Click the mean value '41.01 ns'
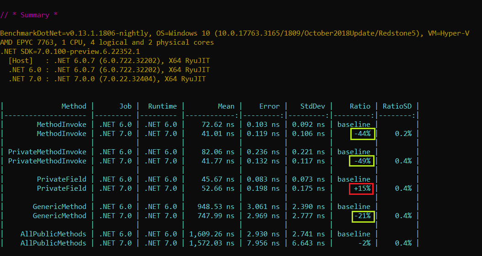The width and height of the screenshot is (482, 256). [218, 134]
